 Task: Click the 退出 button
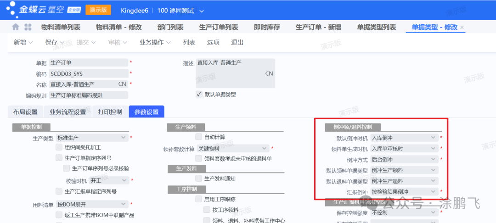tap(237, 43)
